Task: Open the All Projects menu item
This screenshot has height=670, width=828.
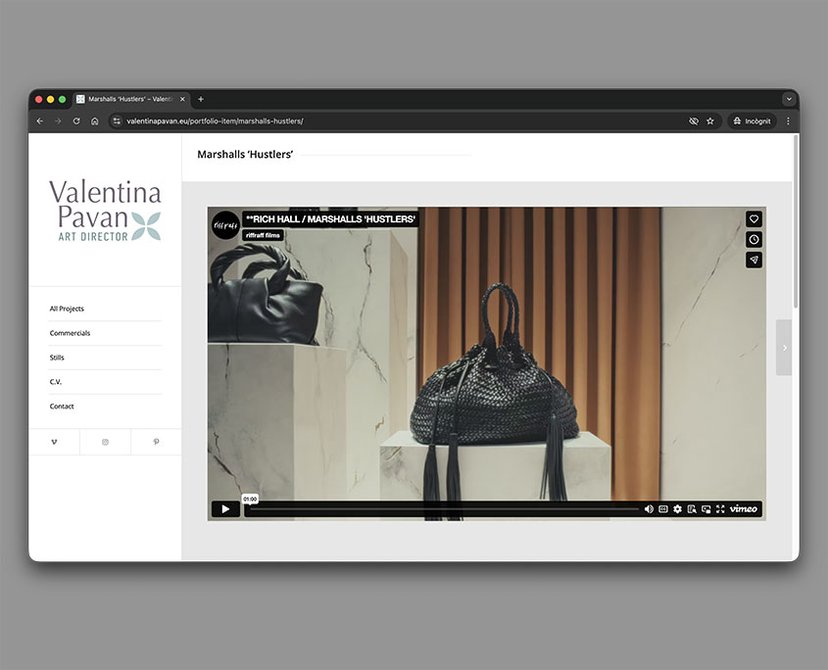Action: 67,309
